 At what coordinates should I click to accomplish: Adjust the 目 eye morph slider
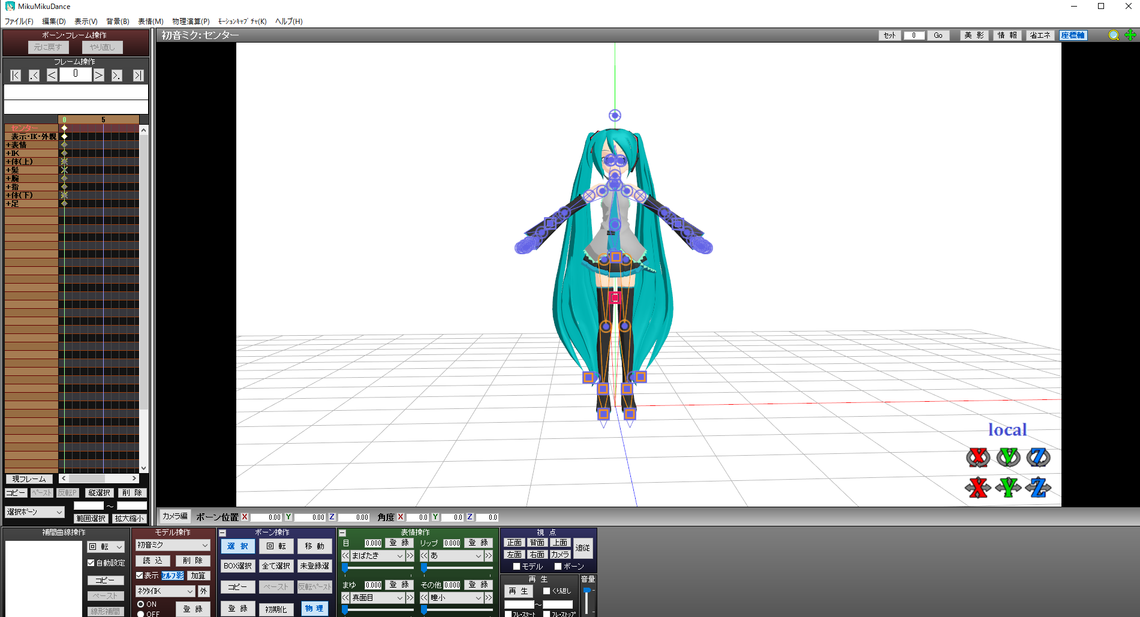click(378, 567)
